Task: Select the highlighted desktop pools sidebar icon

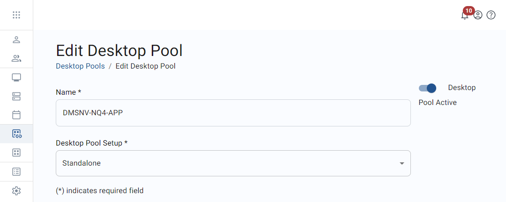Action: click(16, 134)
